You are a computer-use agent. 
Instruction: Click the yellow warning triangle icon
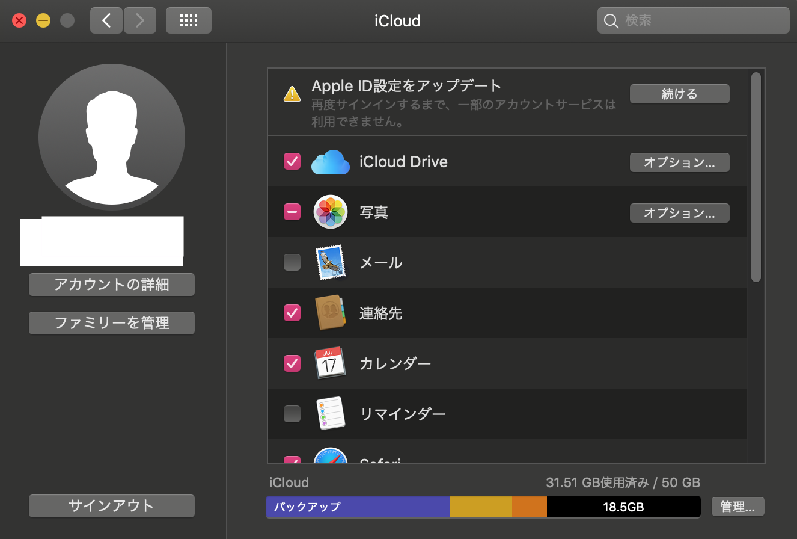click(x=292, y=94)
